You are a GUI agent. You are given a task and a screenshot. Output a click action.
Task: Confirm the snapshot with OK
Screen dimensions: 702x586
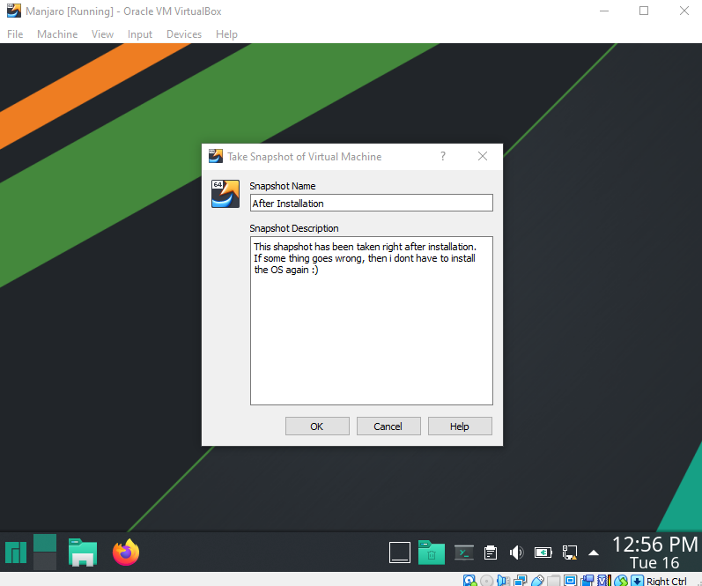point(317,426)
